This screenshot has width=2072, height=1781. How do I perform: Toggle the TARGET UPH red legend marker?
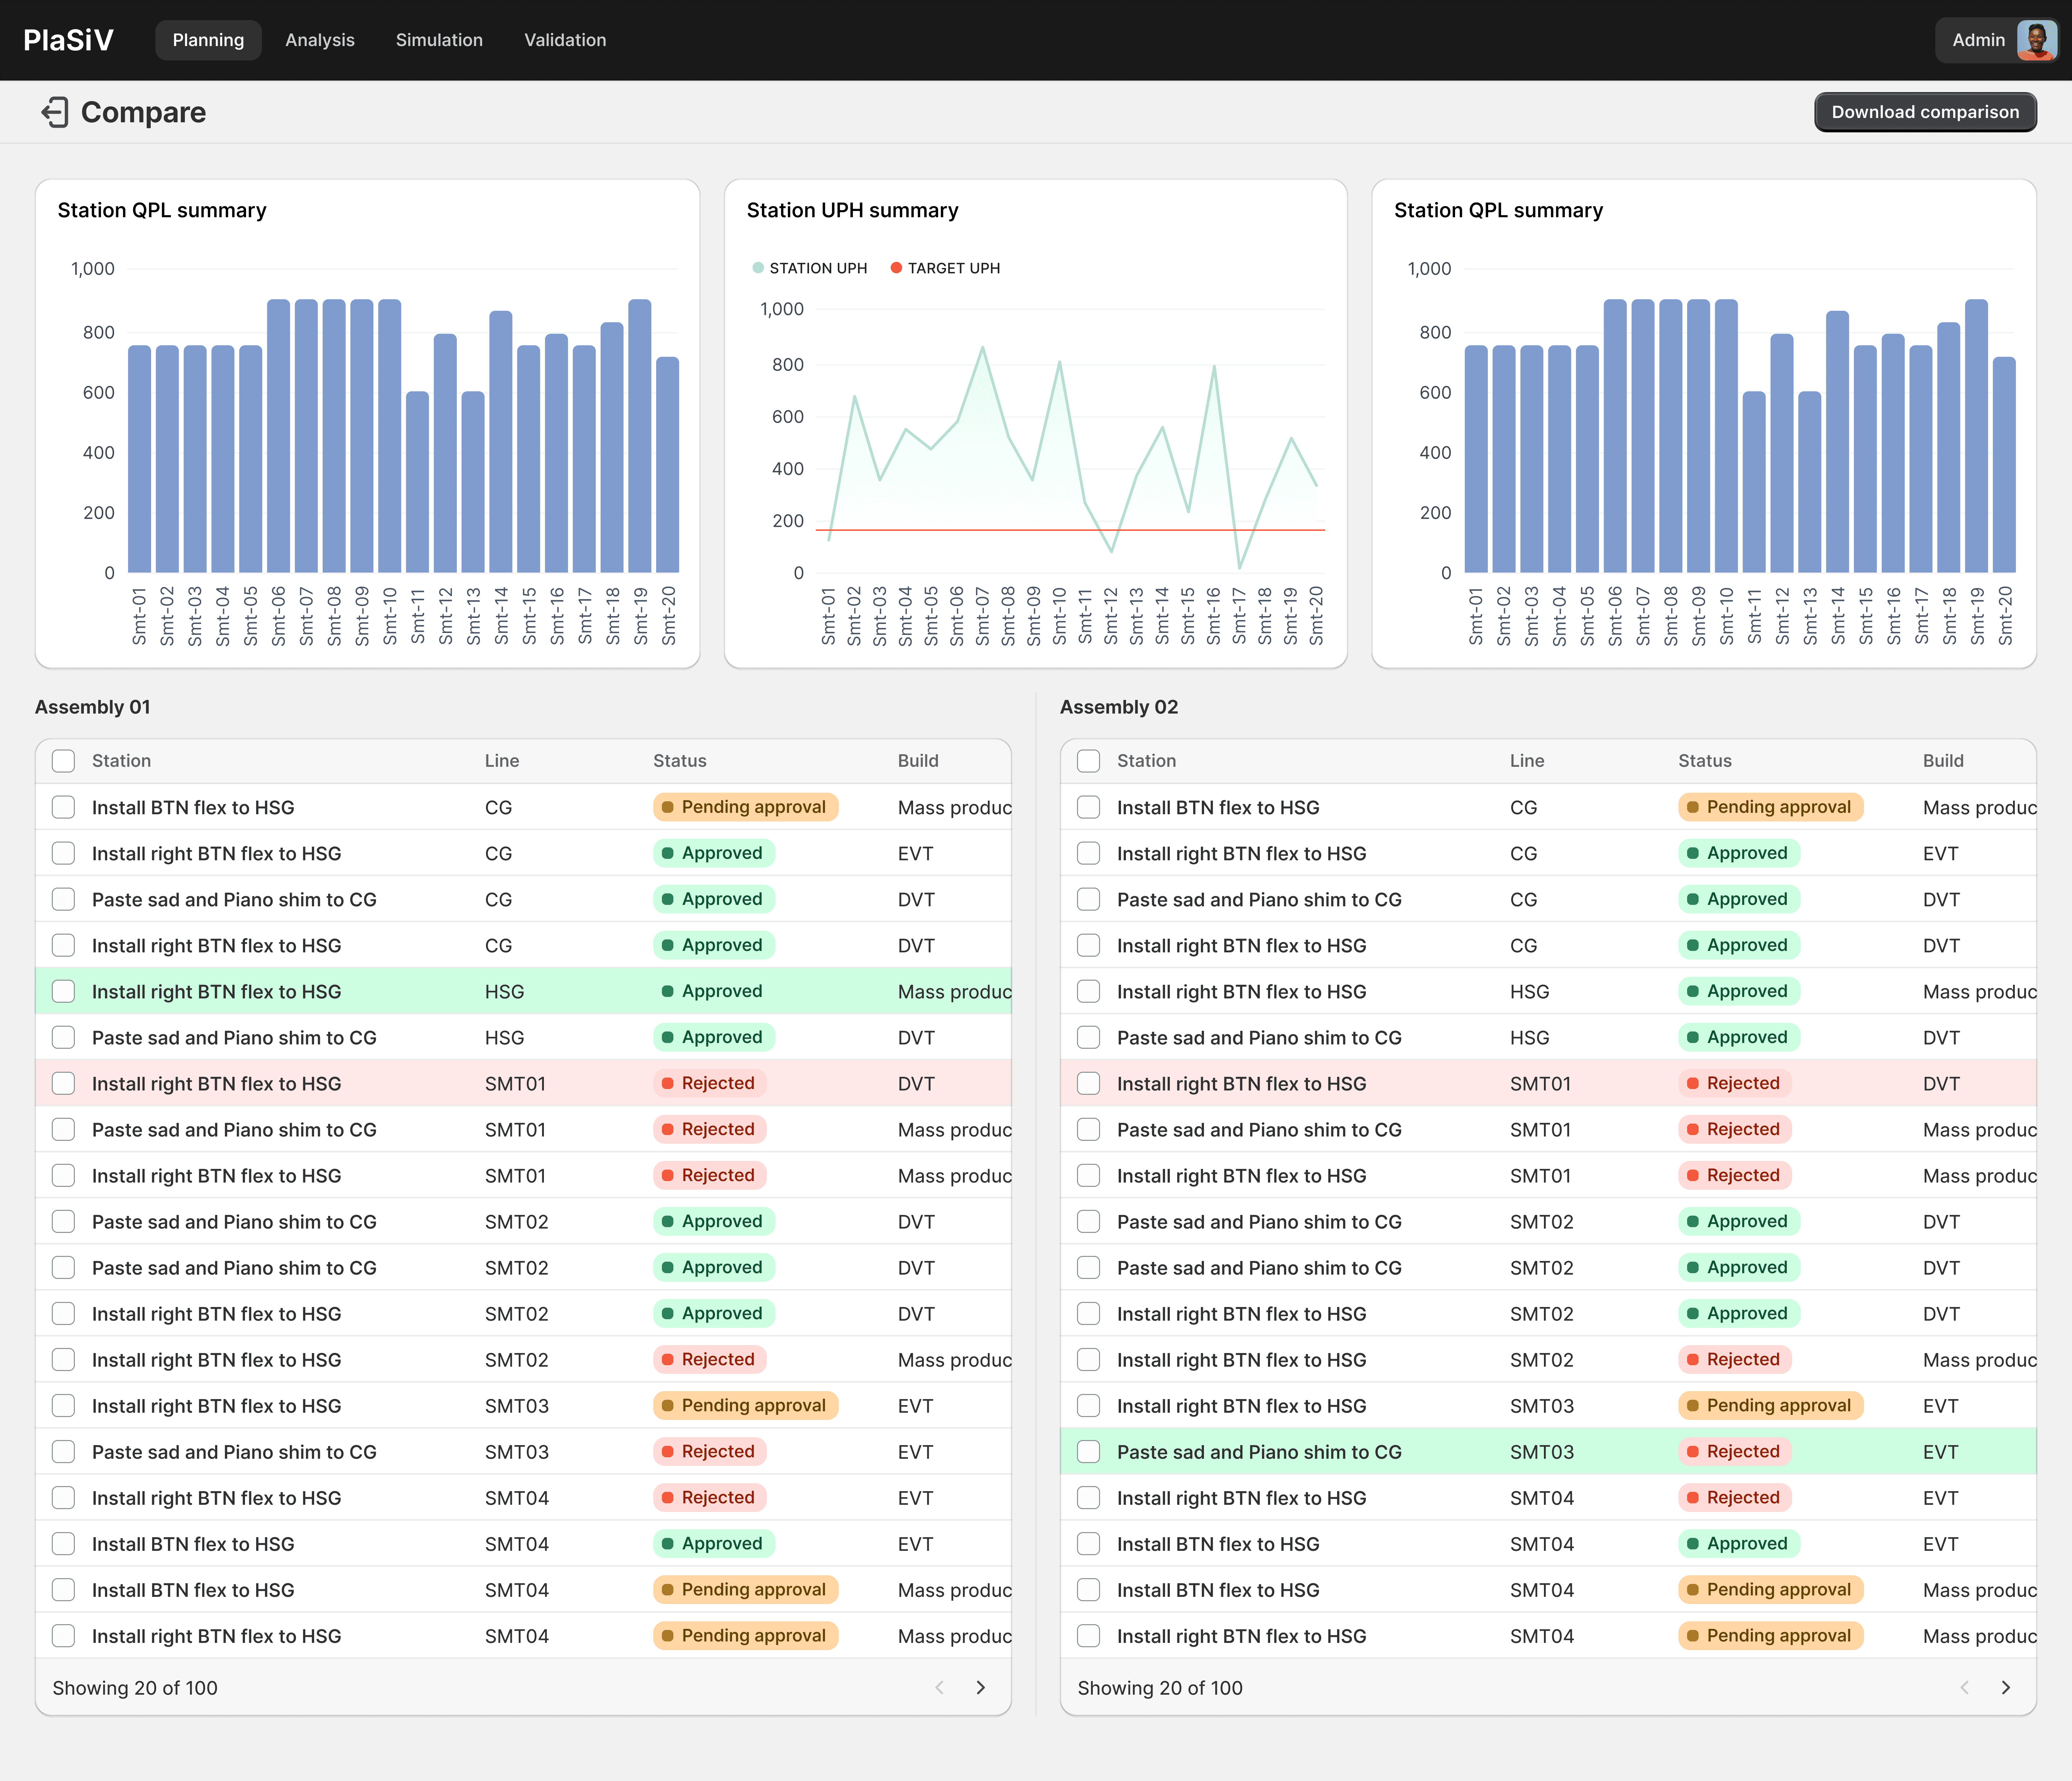coord(896,268)
